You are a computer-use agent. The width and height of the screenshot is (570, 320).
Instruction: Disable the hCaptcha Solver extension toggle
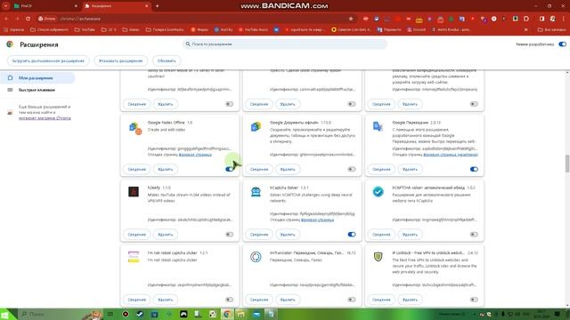point(352,235)
